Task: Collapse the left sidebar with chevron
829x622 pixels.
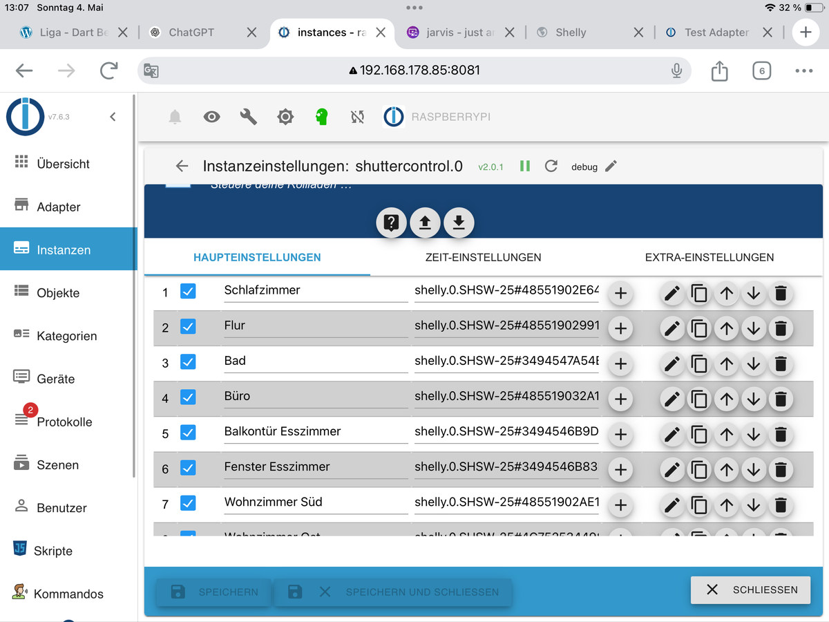Action: [x=113, y=117]
